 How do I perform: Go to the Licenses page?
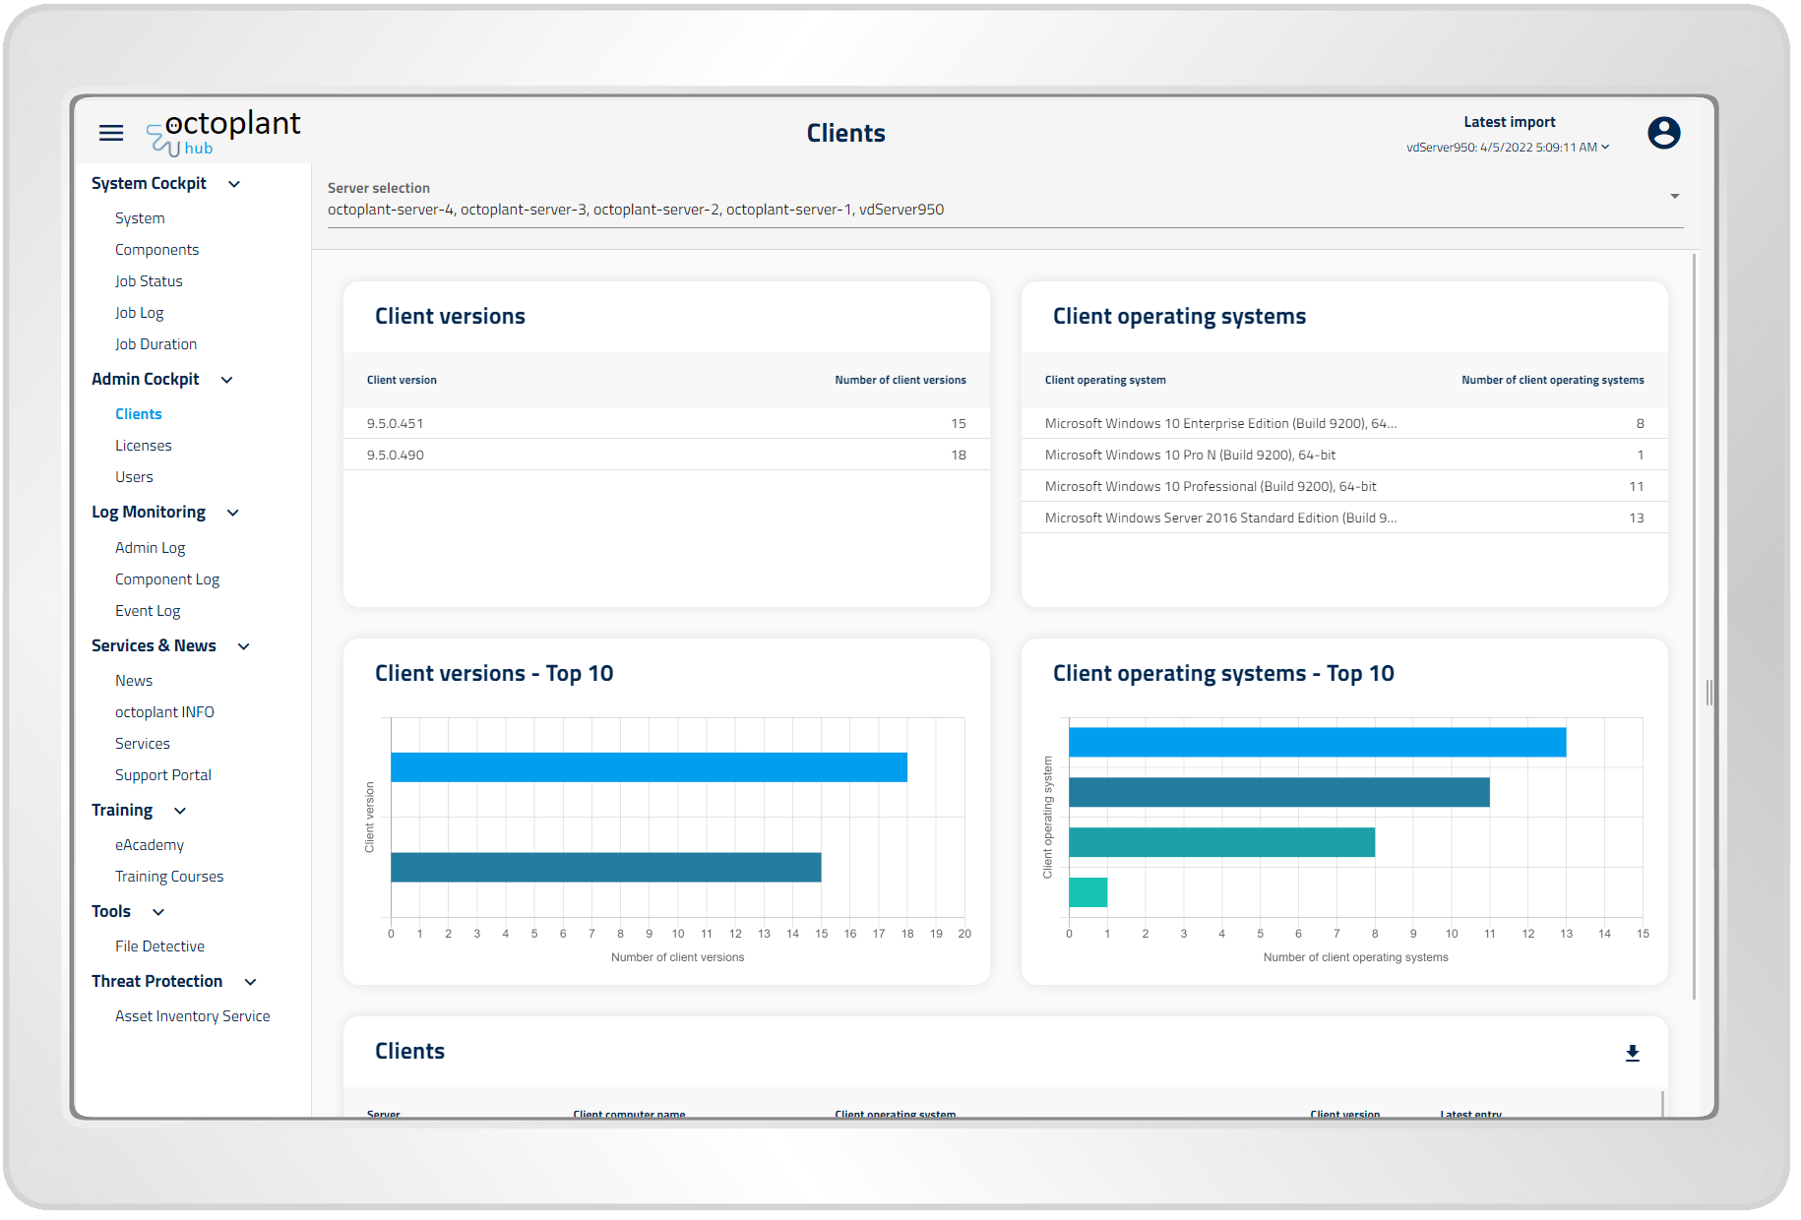pyautogui.click(x=144, y=446)
